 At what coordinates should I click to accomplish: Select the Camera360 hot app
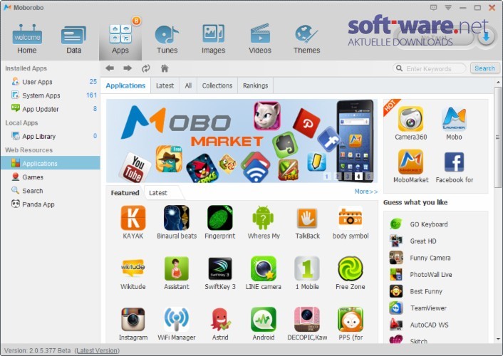tap(410, 119)
